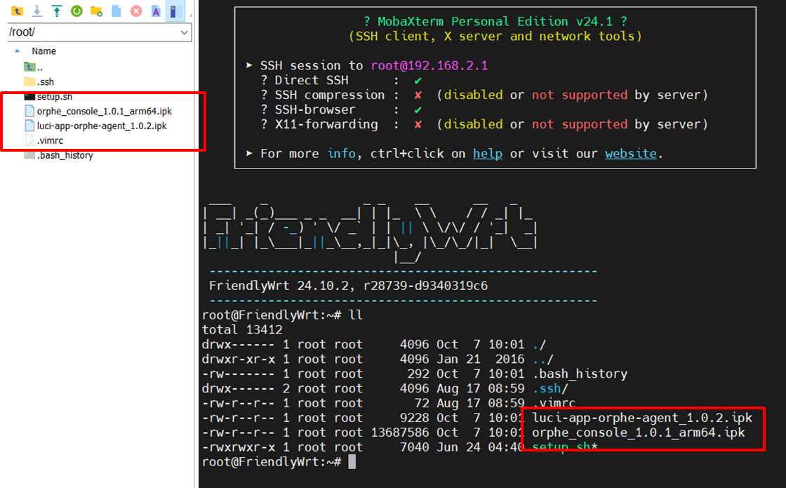Screen dimensions: 786x488
Task: Delete selected files with red X icon
Action: [136, 11]
